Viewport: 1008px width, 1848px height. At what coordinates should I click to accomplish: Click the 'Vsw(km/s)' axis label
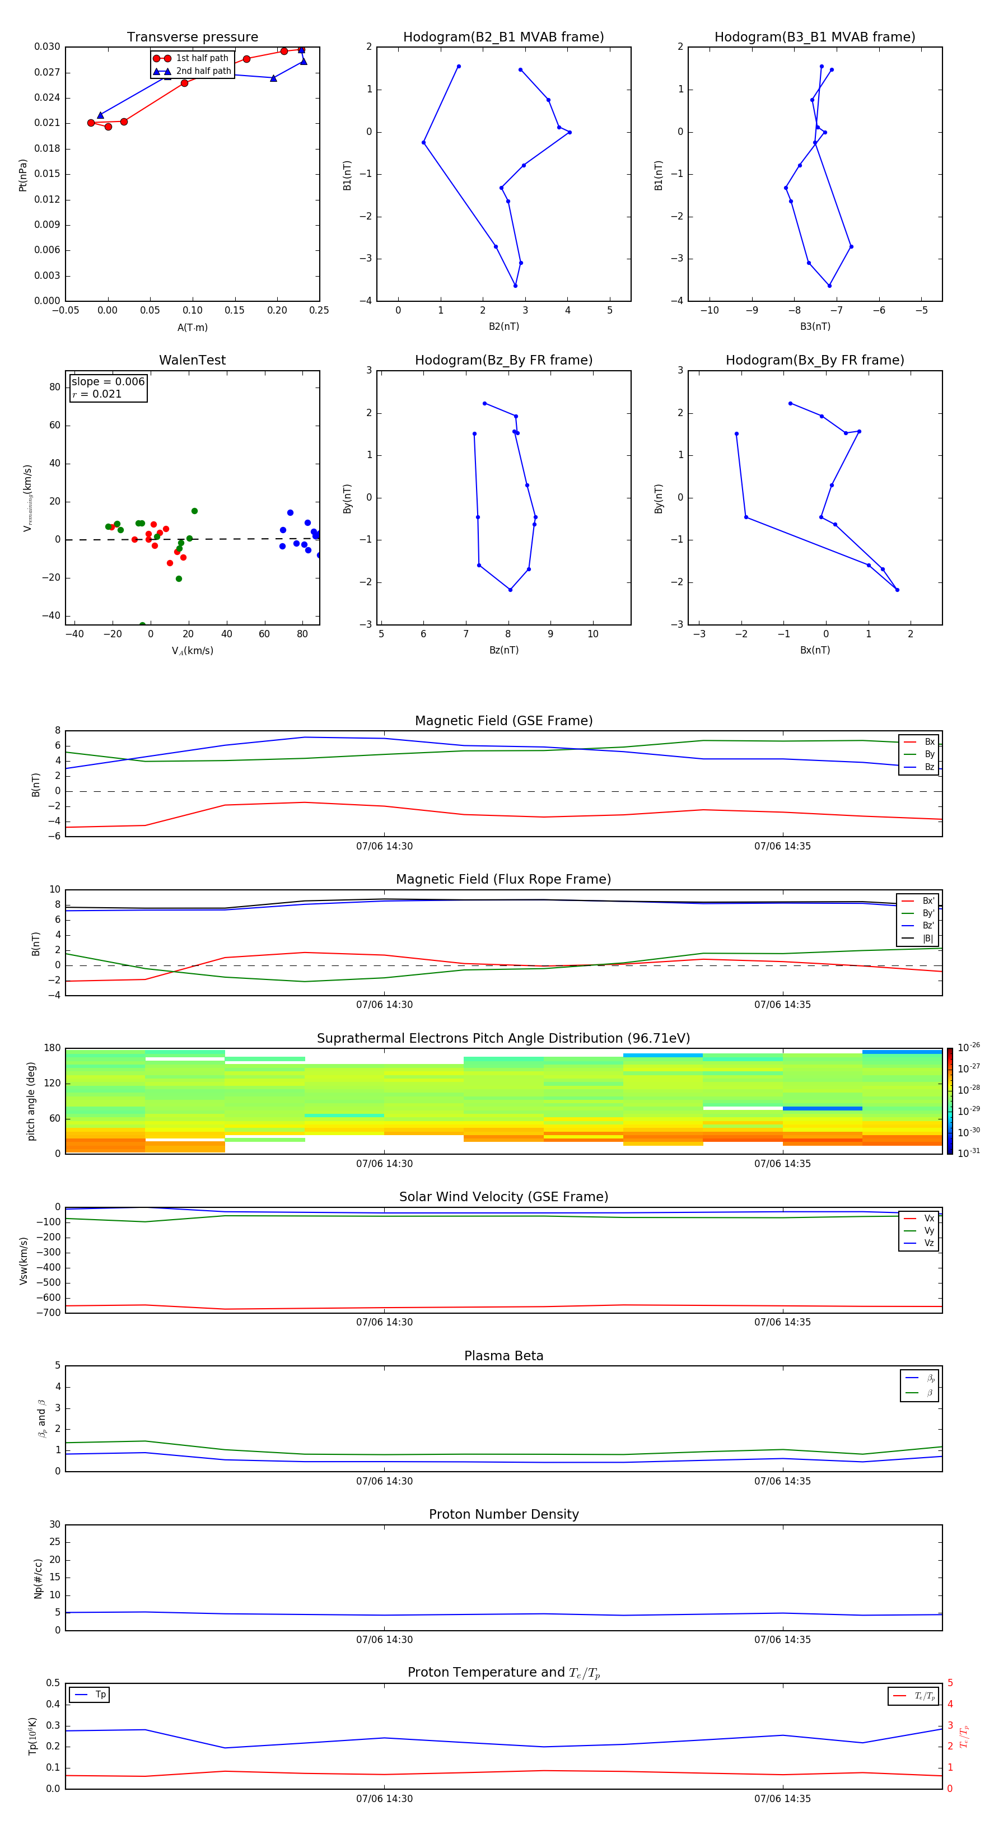[24, 1261]
